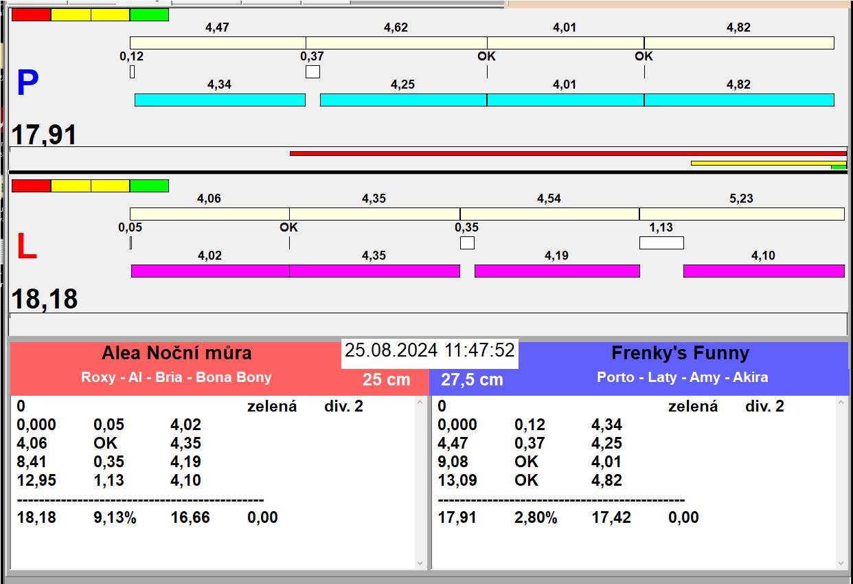Select the red L lane letter
The image size is (853, 584).
click(x=26, y=247)
